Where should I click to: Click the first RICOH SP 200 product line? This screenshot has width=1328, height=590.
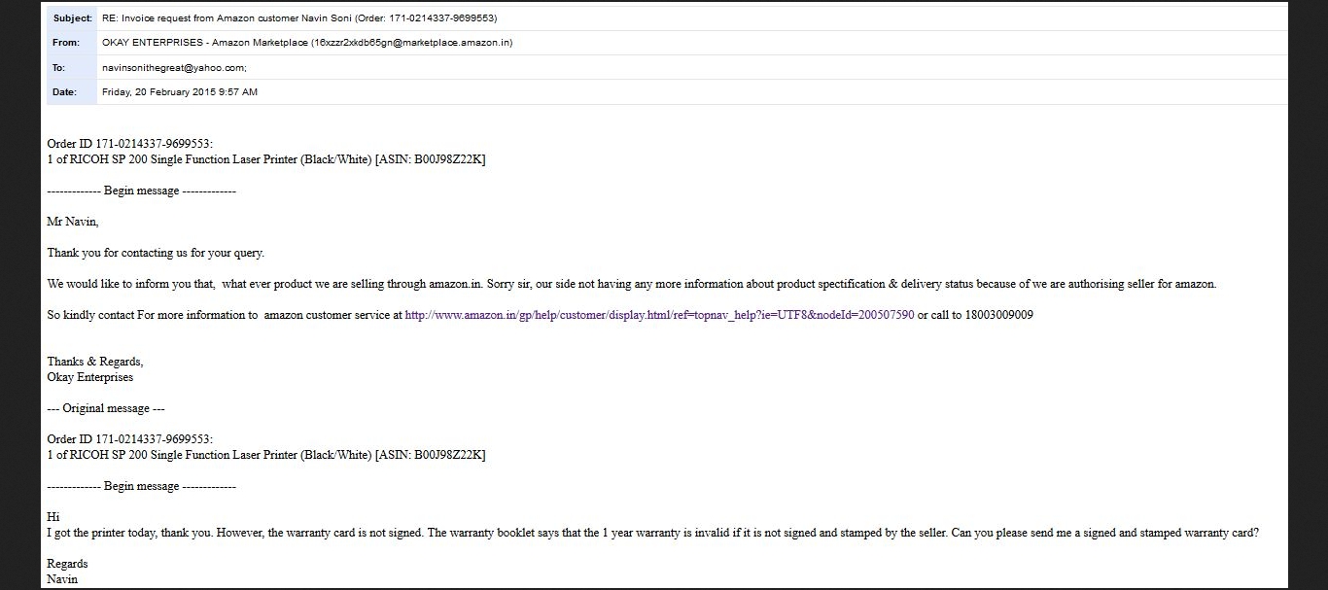point(265,159)
